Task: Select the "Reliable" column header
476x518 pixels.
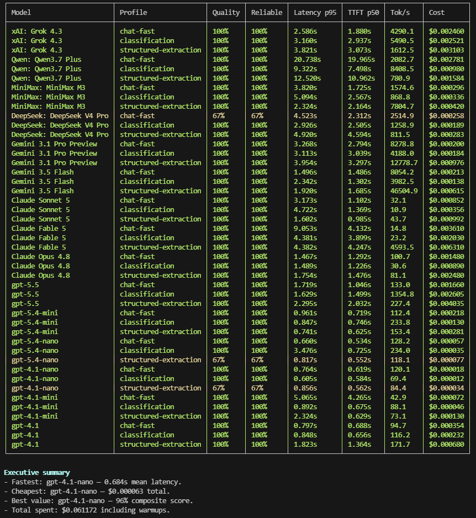Action: click(267, 13)
